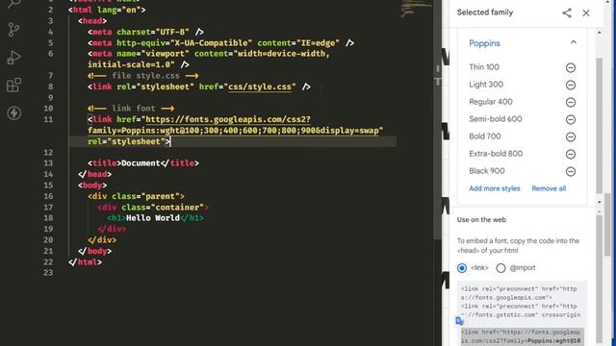Open the Search view in the activity bar
616x346 pixels.
[x=14, y=4]
